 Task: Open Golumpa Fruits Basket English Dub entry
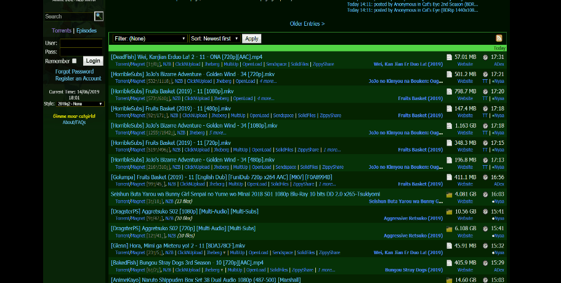[x=222, y=177]
